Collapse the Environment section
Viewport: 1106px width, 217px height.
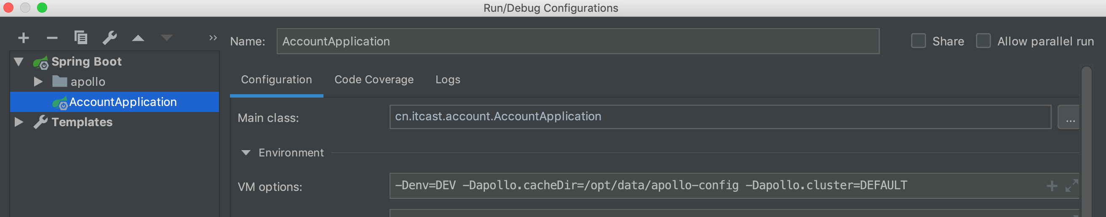[246, 153]
